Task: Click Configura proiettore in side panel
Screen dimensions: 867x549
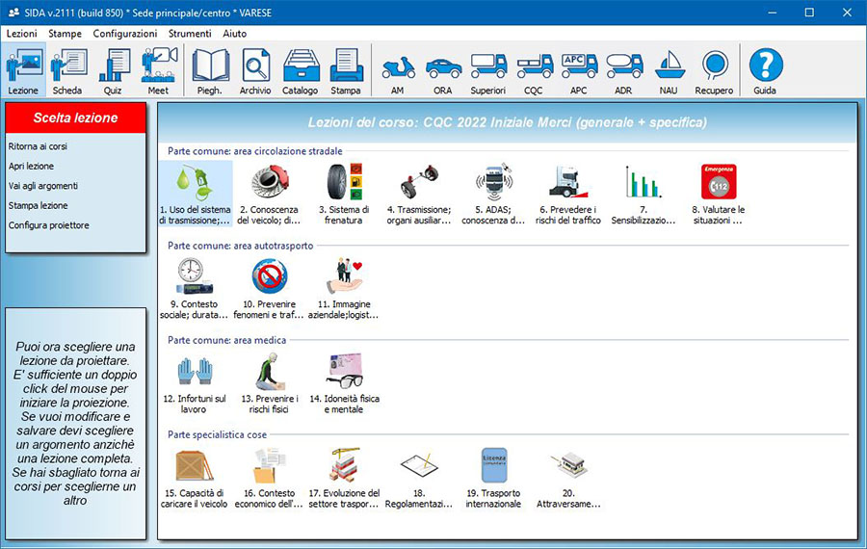Action: (48, 225)
